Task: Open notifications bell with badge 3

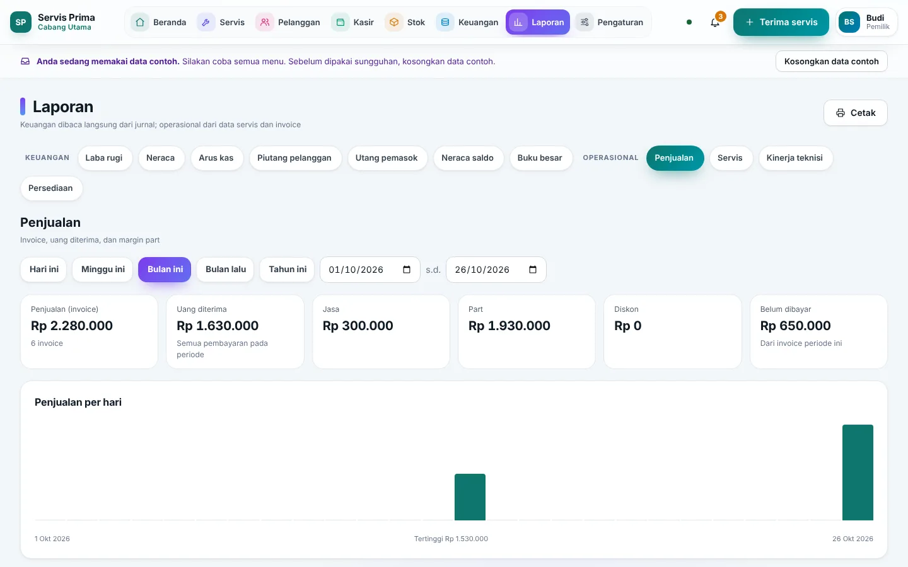Action: 715,22
